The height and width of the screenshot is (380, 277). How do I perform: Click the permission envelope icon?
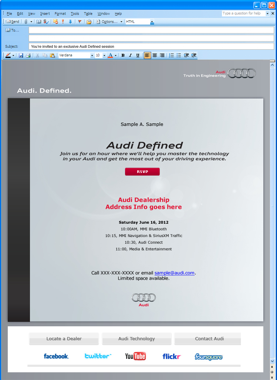(55, 21)
